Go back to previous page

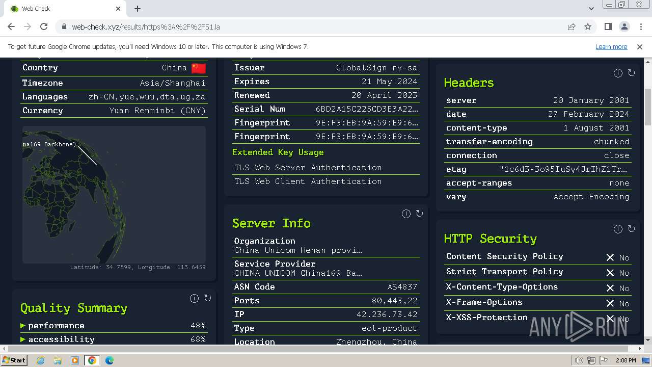pos(11,27)
